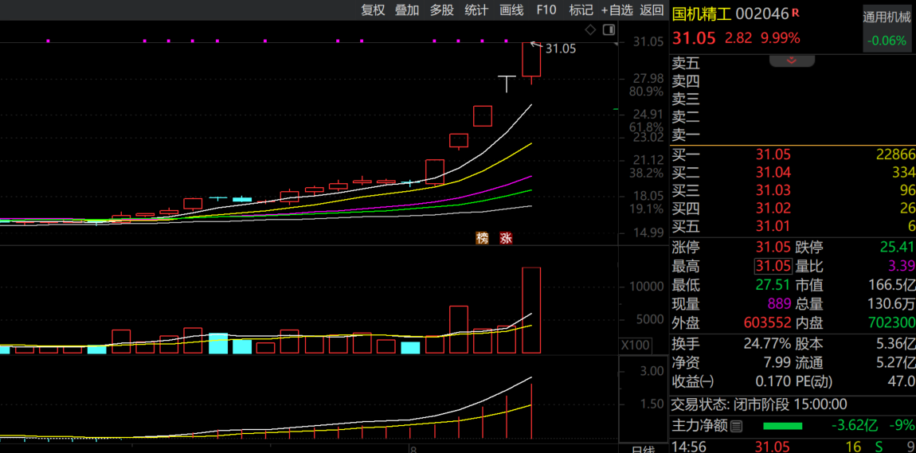Click the 日线 period label at the chart's bottom

(644, 449)
